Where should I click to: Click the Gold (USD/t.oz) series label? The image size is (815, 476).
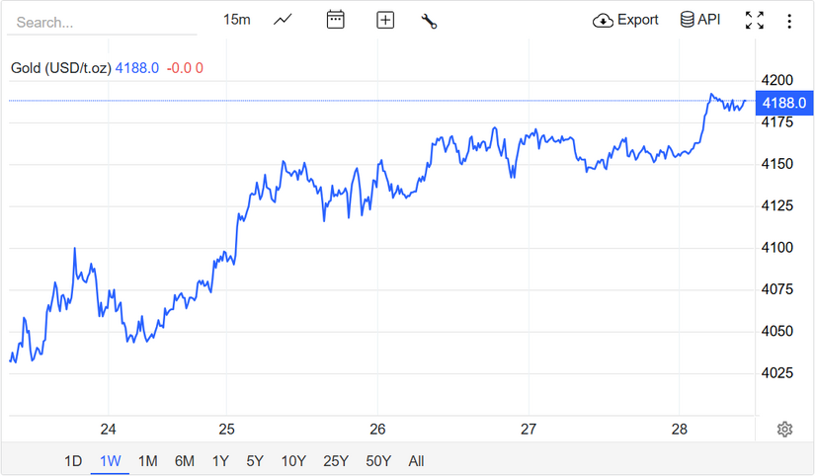coord(61,68)
